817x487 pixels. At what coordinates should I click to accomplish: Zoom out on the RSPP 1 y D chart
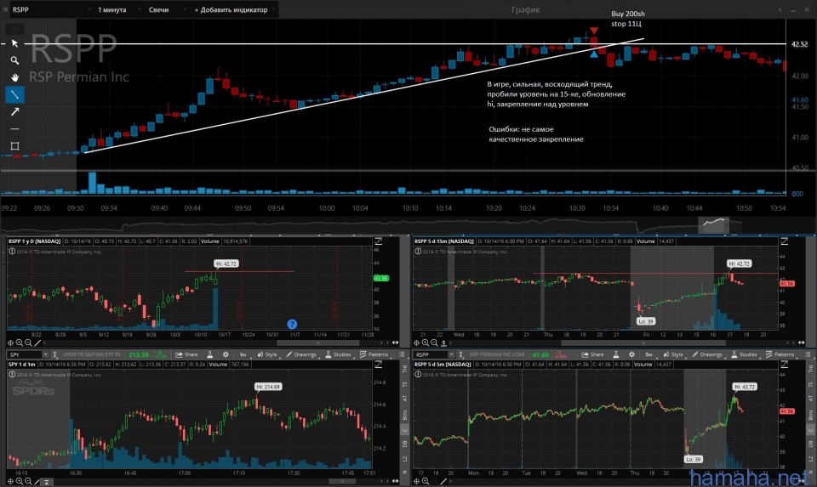(28, 343)
